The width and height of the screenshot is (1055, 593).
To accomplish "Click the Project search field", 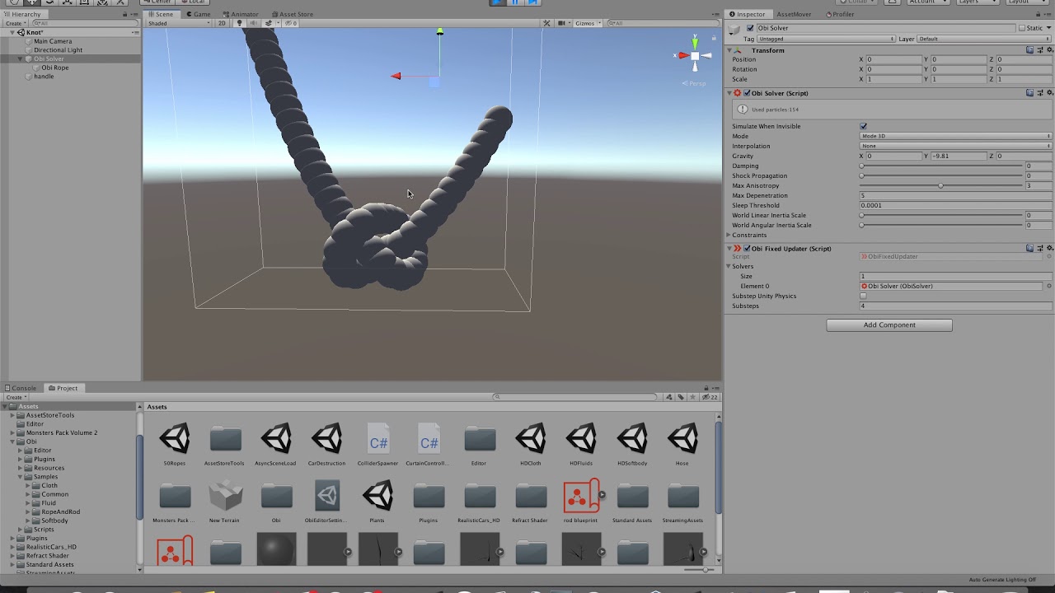I will point(575,397).
